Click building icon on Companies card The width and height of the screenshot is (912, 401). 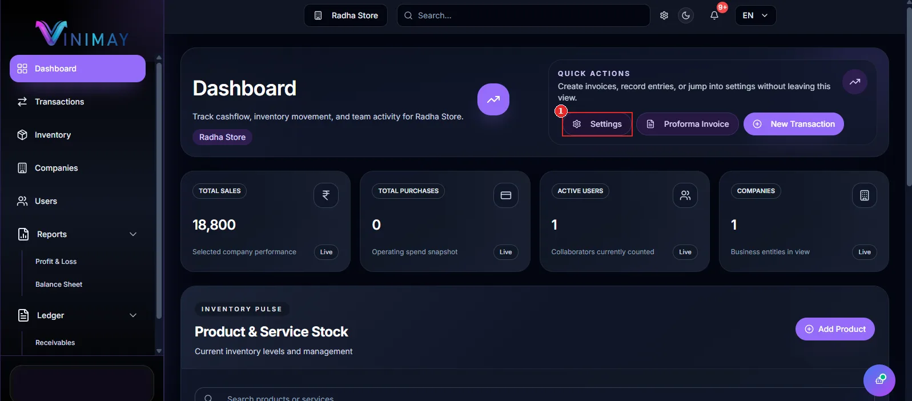tap(865, 195)
